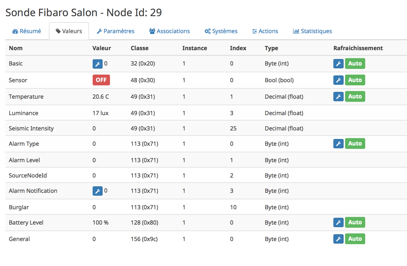Click Auto refresh button in General row
The height and width of the screenshot is (266, 407).
355,239
